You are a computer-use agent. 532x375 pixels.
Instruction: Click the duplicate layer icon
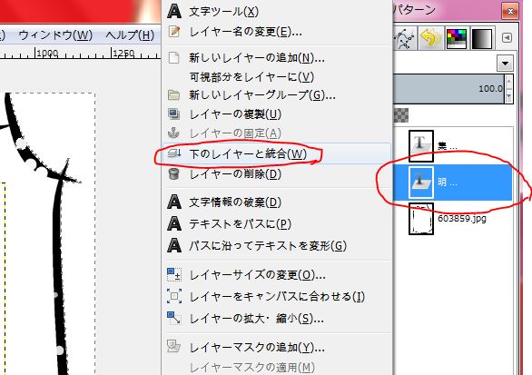point(174,114)
